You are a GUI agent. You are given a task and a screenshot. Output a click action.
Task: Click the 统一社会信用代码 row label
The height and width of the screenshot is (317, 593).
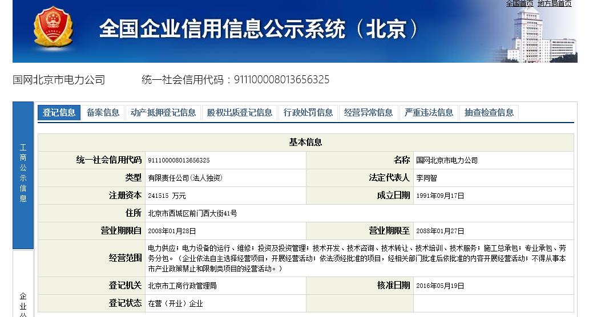[x=109, y=160]
